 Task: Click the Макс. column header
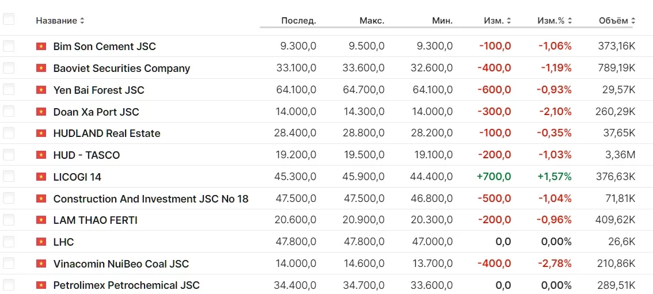371,21
